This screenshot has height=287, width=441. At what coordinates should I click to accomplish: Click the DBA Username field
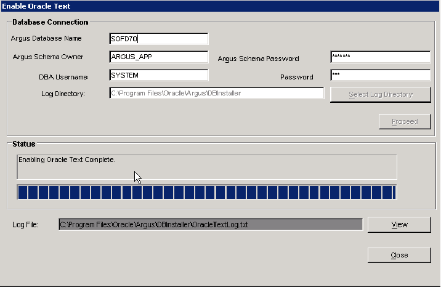(159, 75)
